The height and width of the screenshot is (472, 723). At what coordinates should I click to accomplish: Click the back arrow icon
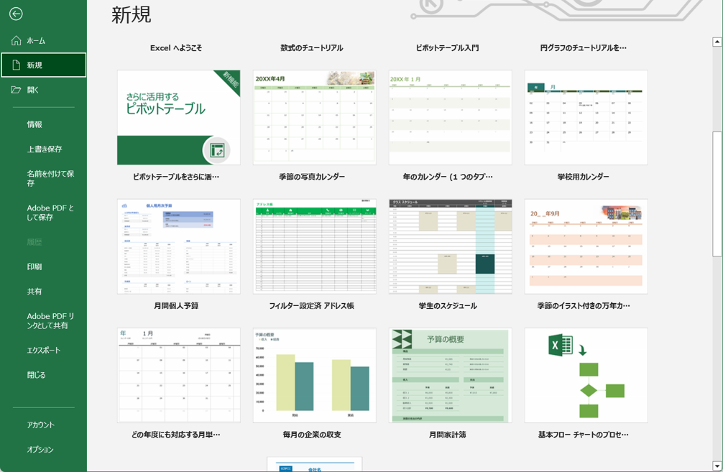coord(16,14)
